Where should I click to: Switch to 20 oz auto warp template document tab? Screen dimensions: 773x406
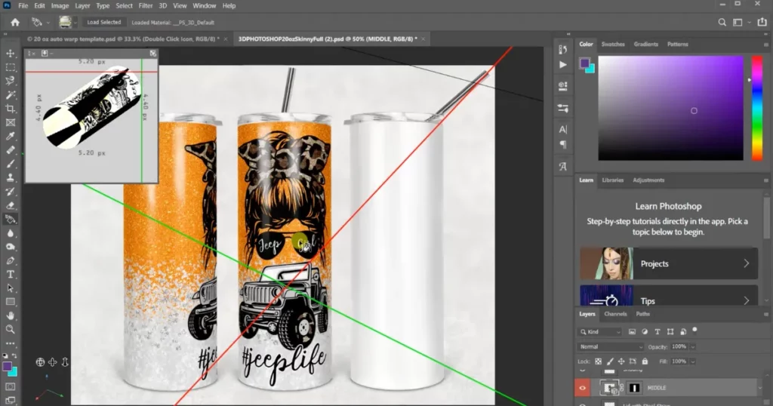[x=123, y=39]
